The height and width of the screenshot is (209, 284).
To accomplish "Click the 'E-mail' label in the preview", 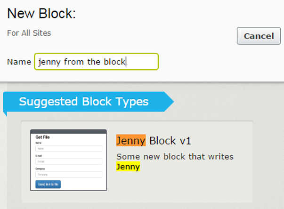I will [x=40, y=155].
